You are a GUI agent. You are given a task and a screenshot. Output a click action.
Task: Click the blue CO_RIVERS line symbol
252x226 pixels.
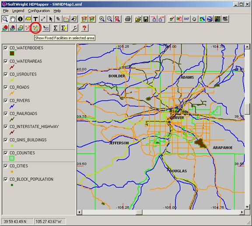[12, 106]
